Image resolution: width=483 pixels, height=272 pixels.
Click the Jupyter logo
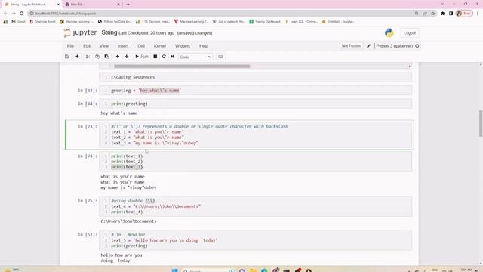point(80,32)
